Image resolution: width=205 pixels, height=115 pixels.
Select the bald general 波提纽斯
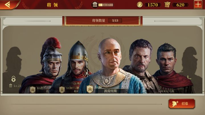[x=110, y=65]
